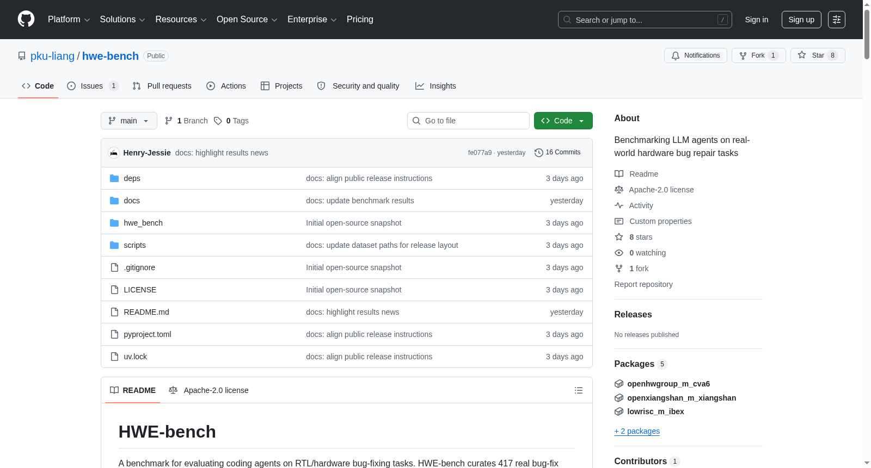Switch to the Projects tab
This screenshot has height=468, width=871.
click(x=281, y=86)
